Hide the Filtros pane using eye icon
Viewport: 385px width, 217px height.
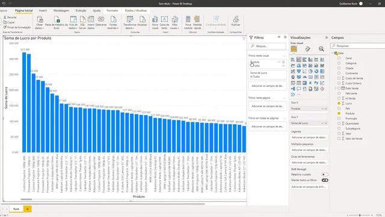(279, 37)
